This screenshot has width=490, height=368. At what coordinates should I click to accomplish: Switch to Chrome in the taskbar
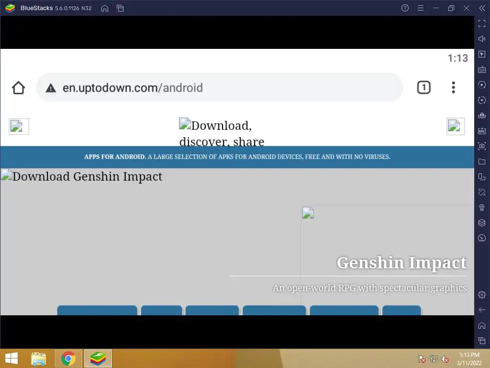tap(68, 358)
